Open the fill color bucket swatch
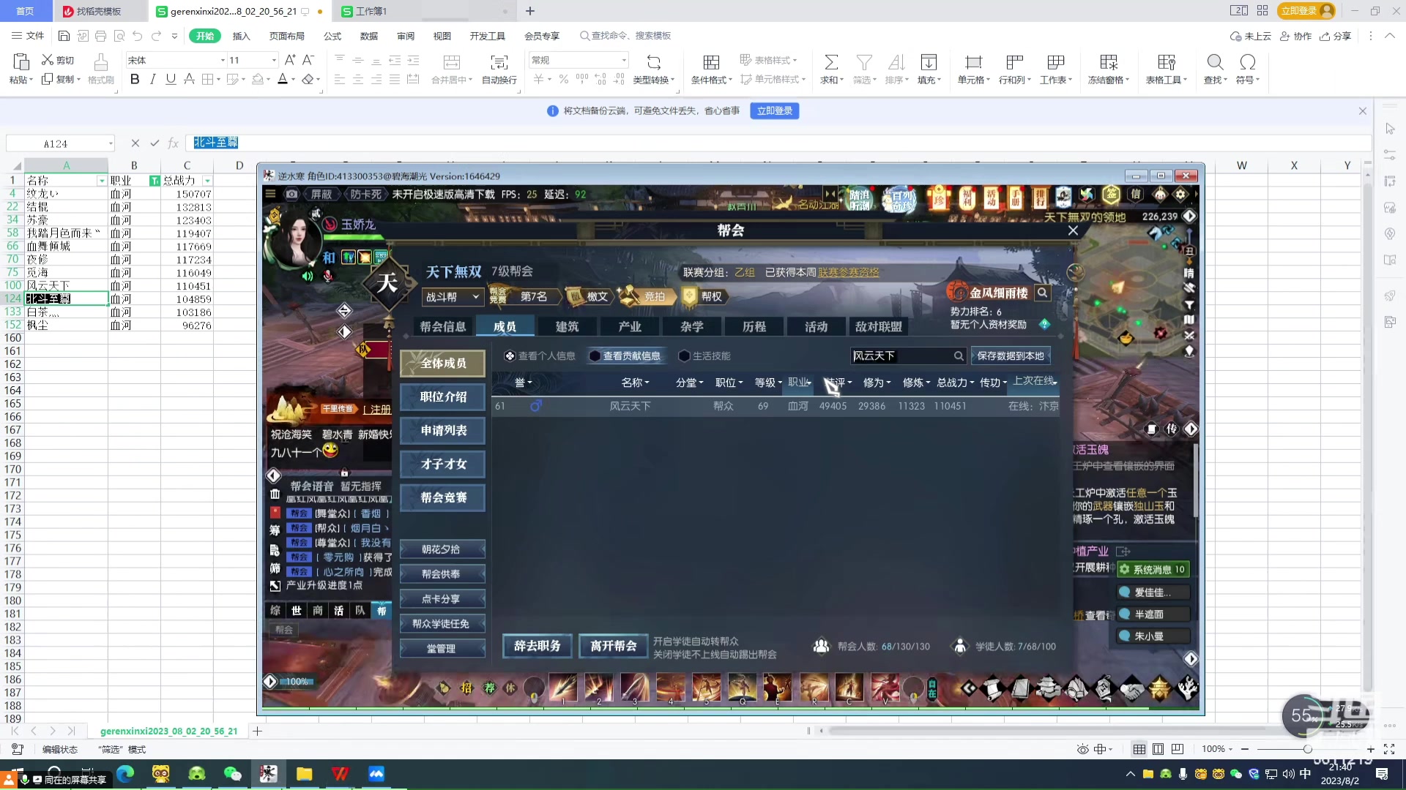Image resolution: width=1406 pixels, height=790 pixels. 258,80
